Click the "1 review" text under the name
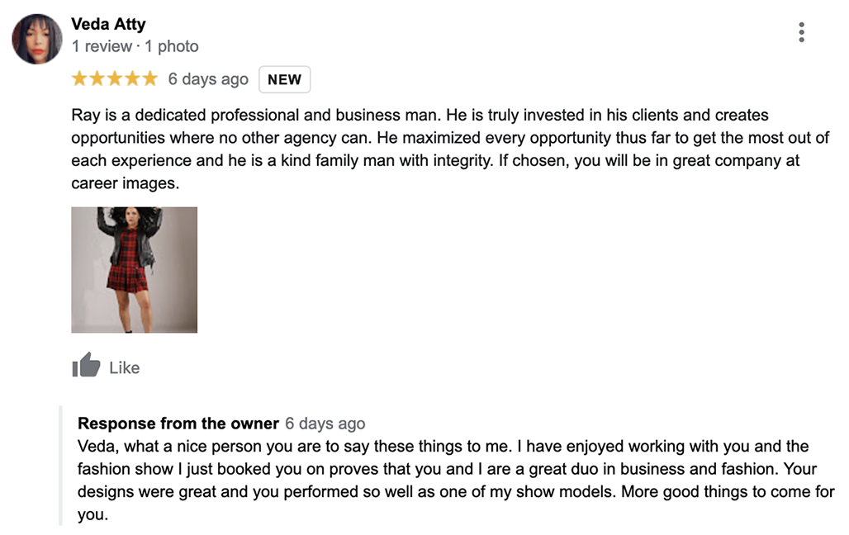 (102, 46)
